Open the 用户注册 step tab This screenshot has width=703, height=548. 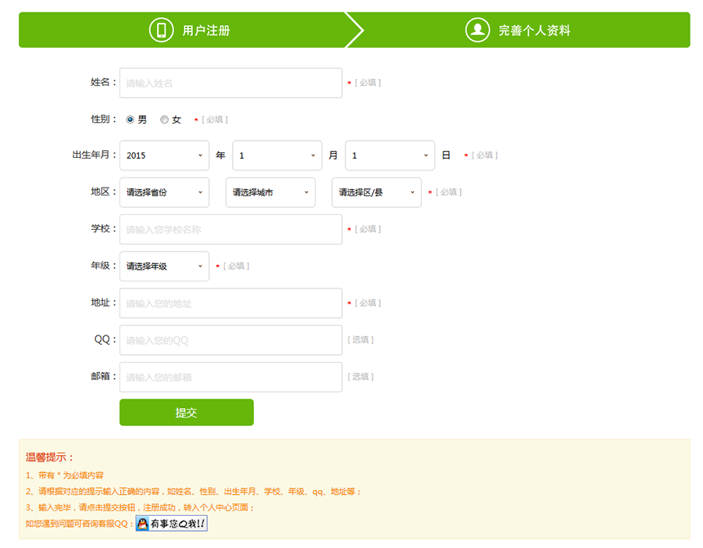coord(191,30)
